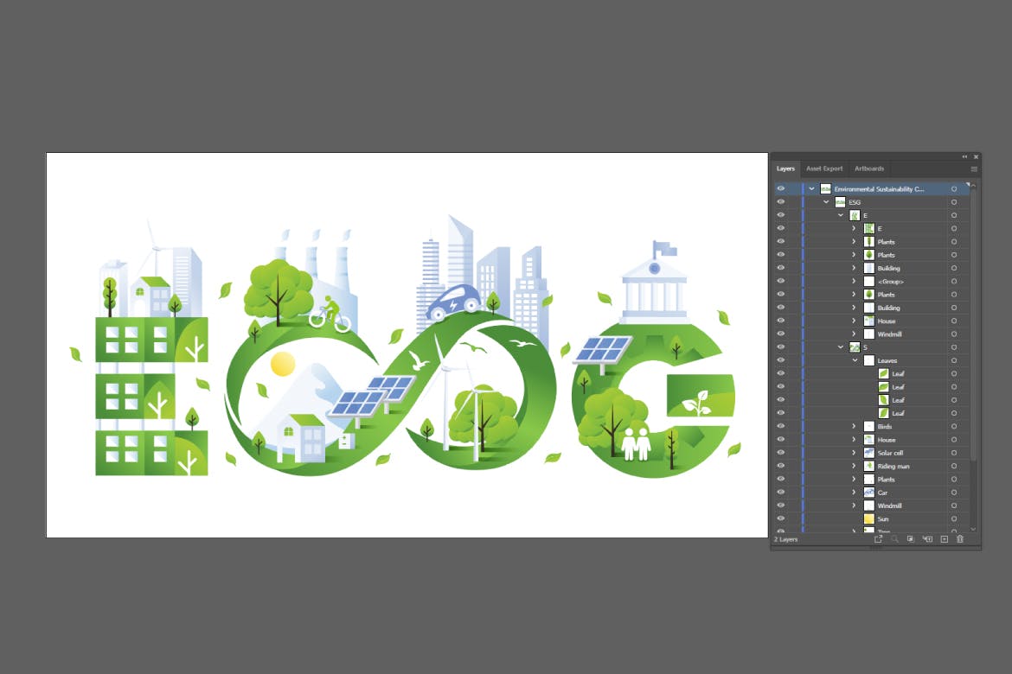Open the Layers panel flyout menu
1012x674 pixels.
pos(974,168)
